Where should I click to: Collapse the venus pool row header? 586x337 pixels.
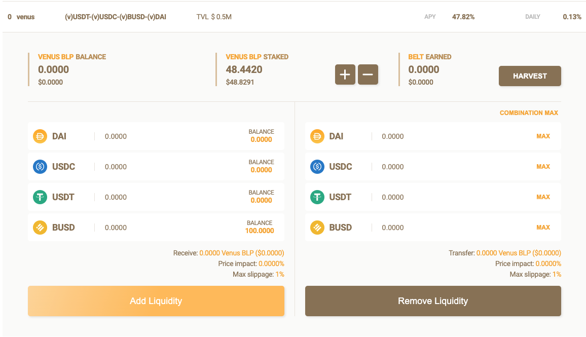click(293, 17)
